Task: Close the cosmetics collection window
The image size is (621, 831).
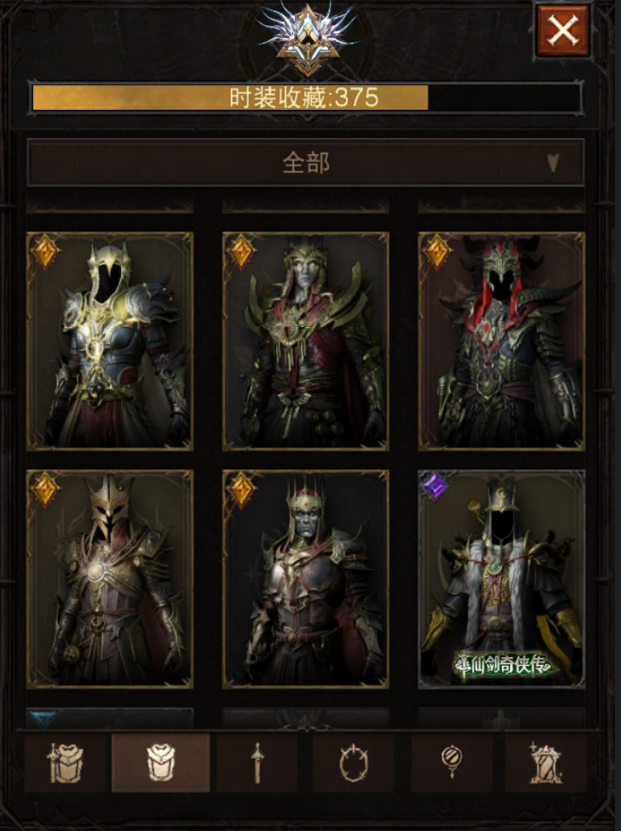Action: (x=563, y=30)
